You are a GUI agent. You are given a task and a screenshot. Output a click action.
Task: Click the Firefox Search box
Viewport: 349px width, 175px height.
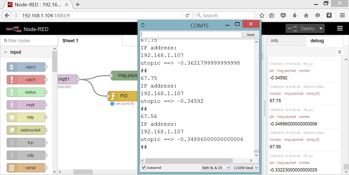(225, 16)
